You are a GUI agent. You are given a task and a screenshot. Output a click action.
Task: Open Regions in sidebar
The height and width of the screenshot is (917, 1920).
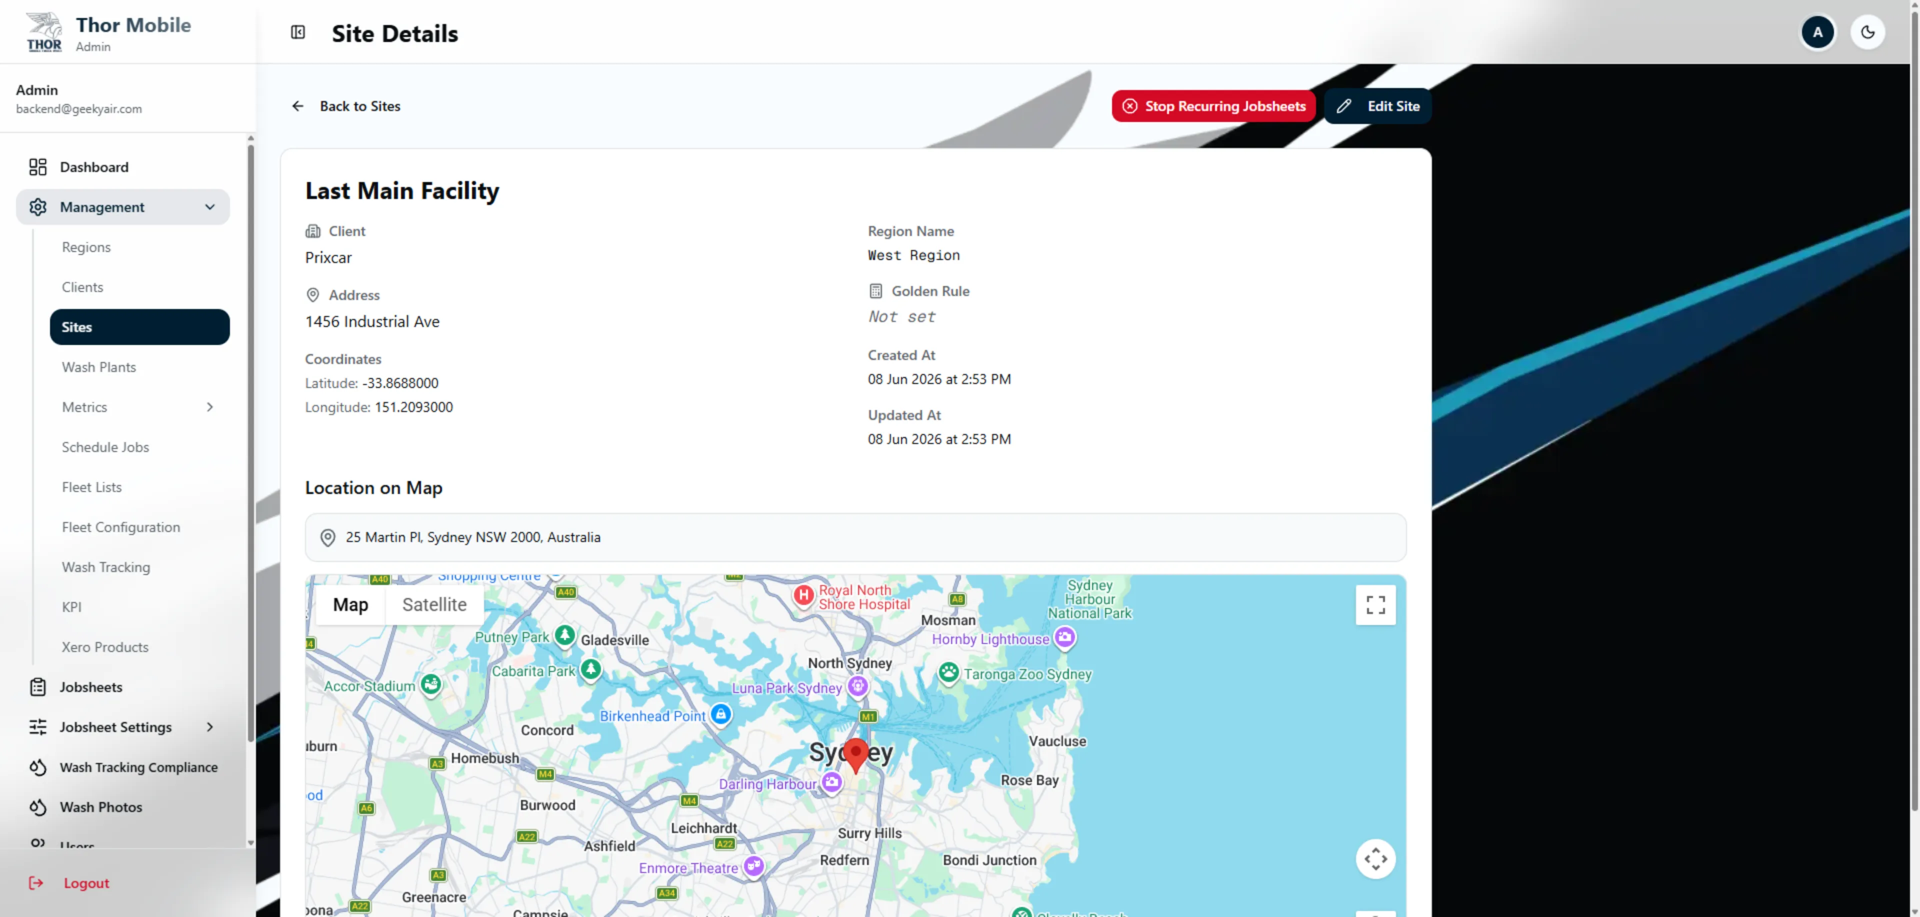coord(86,247)
